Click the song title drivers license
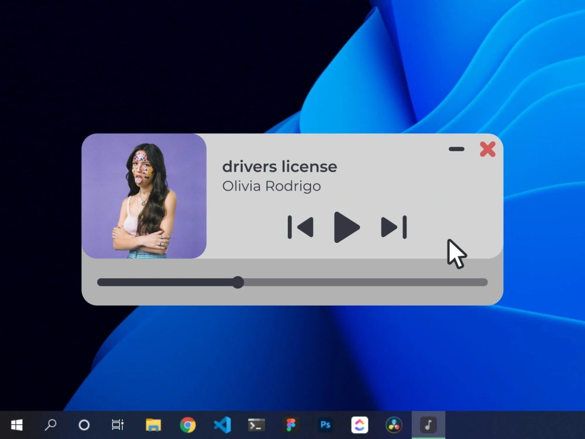Viewport: 585px width, 439px height. click(280, 166)
